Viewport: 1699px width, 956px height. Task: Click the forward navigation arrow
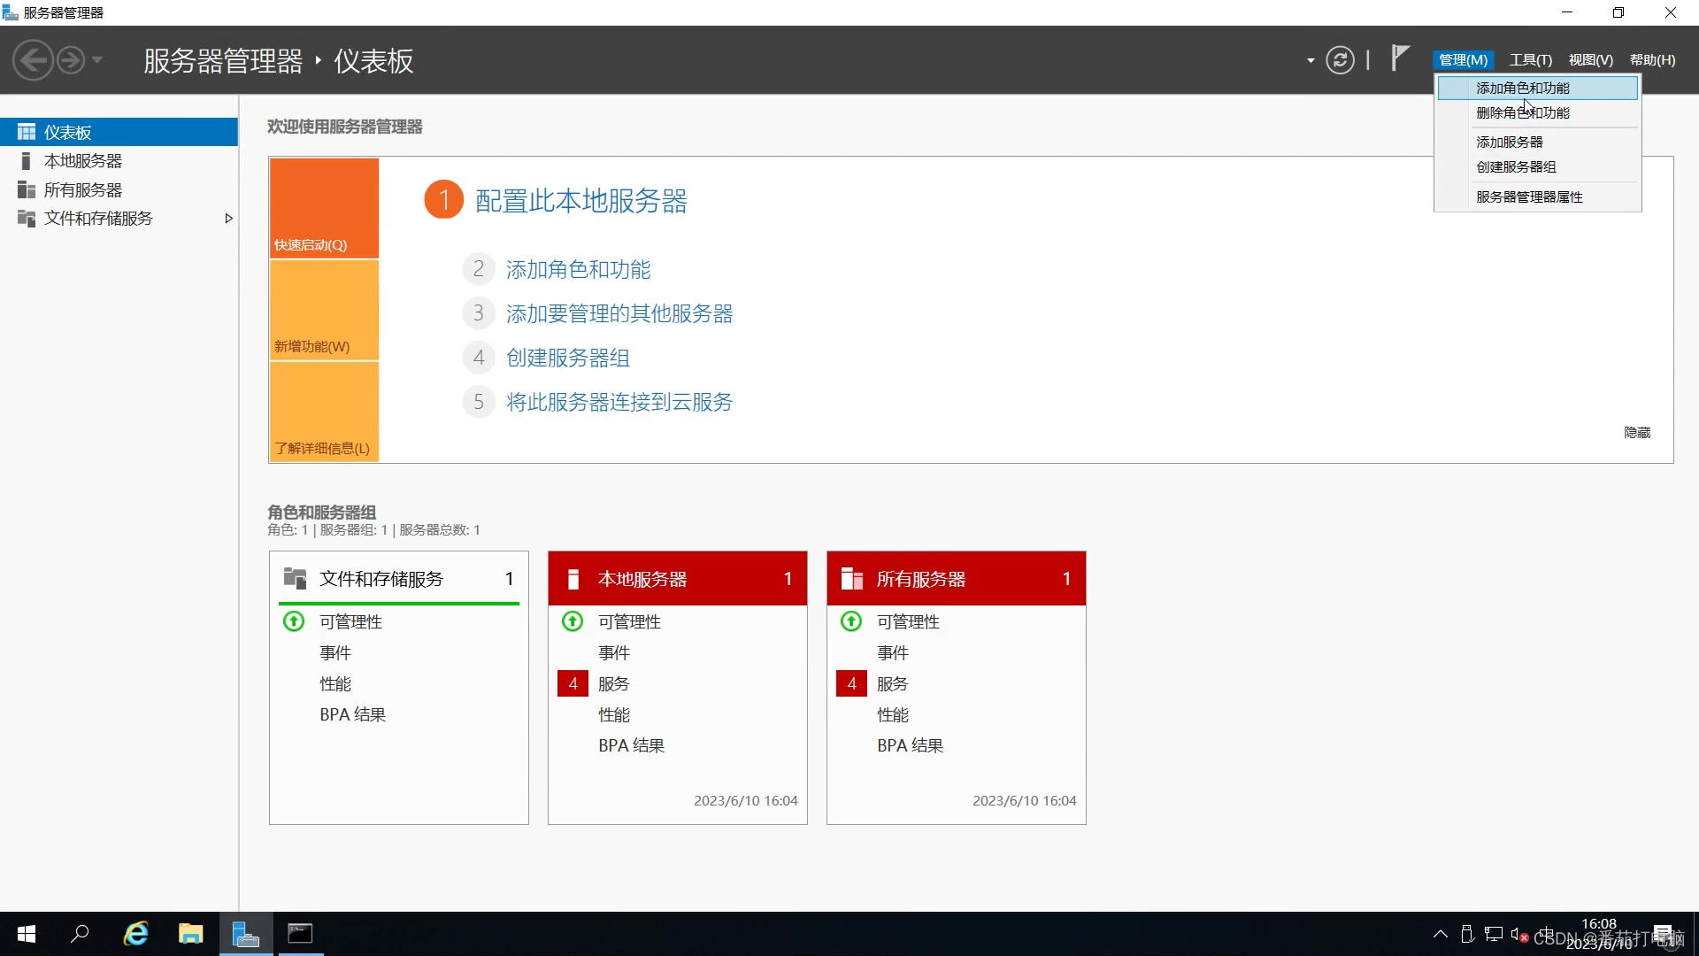coord(71,60)
